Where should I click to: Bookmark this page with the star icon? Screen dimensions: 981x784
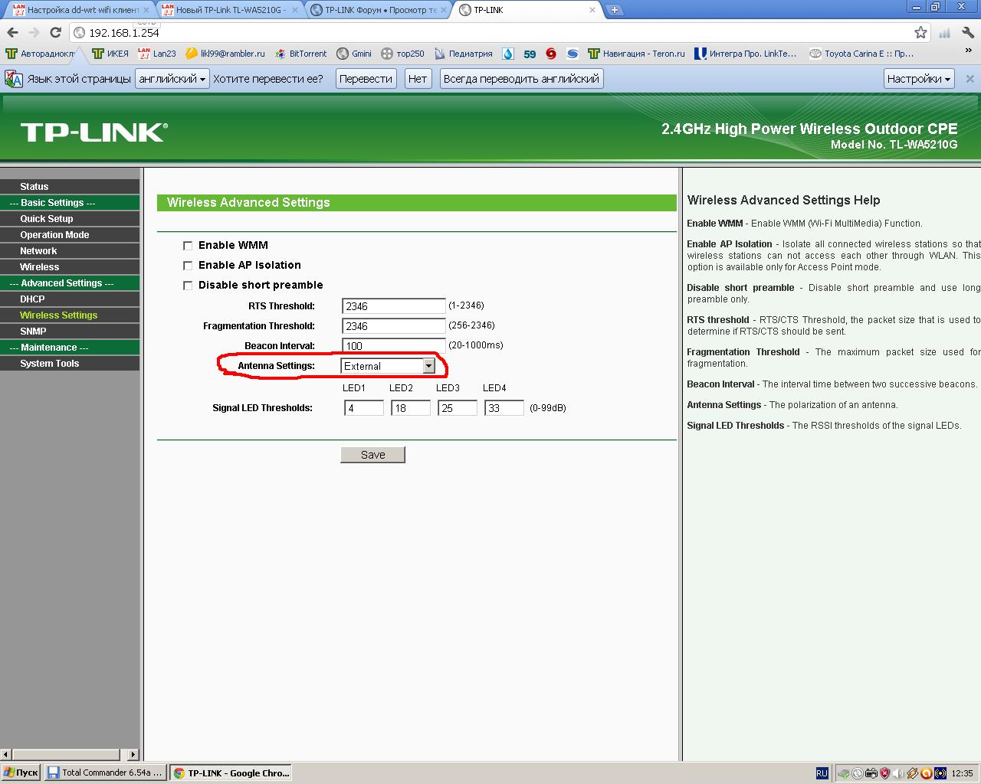coord(920,32)
